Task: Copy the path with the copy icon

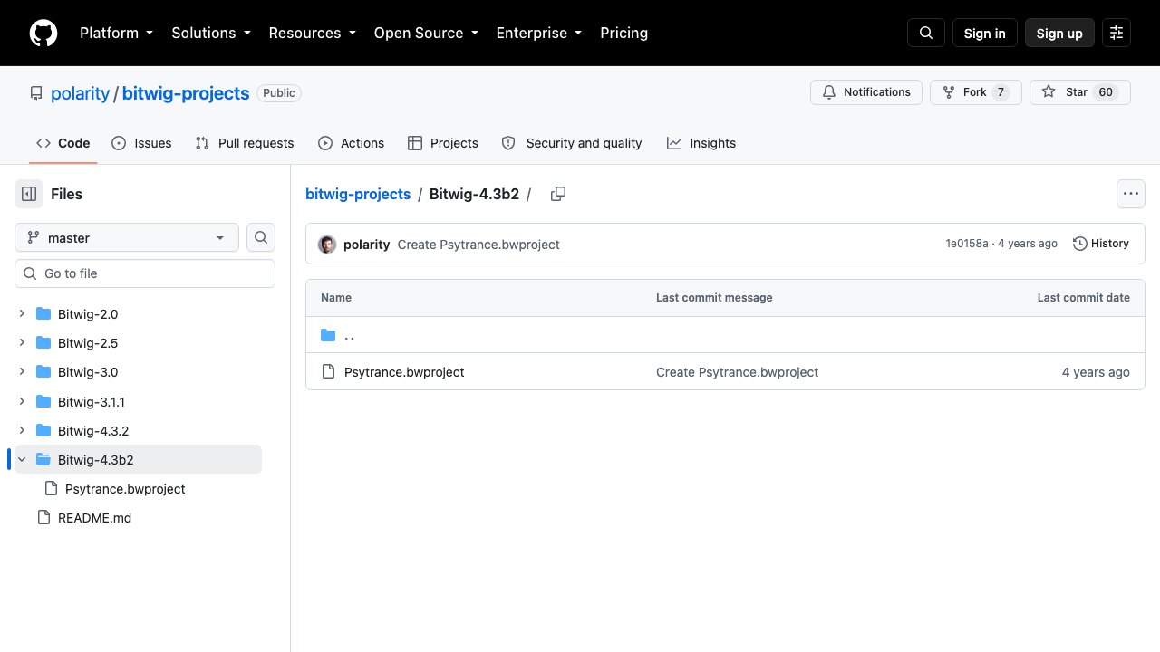Action: point(558,194)
